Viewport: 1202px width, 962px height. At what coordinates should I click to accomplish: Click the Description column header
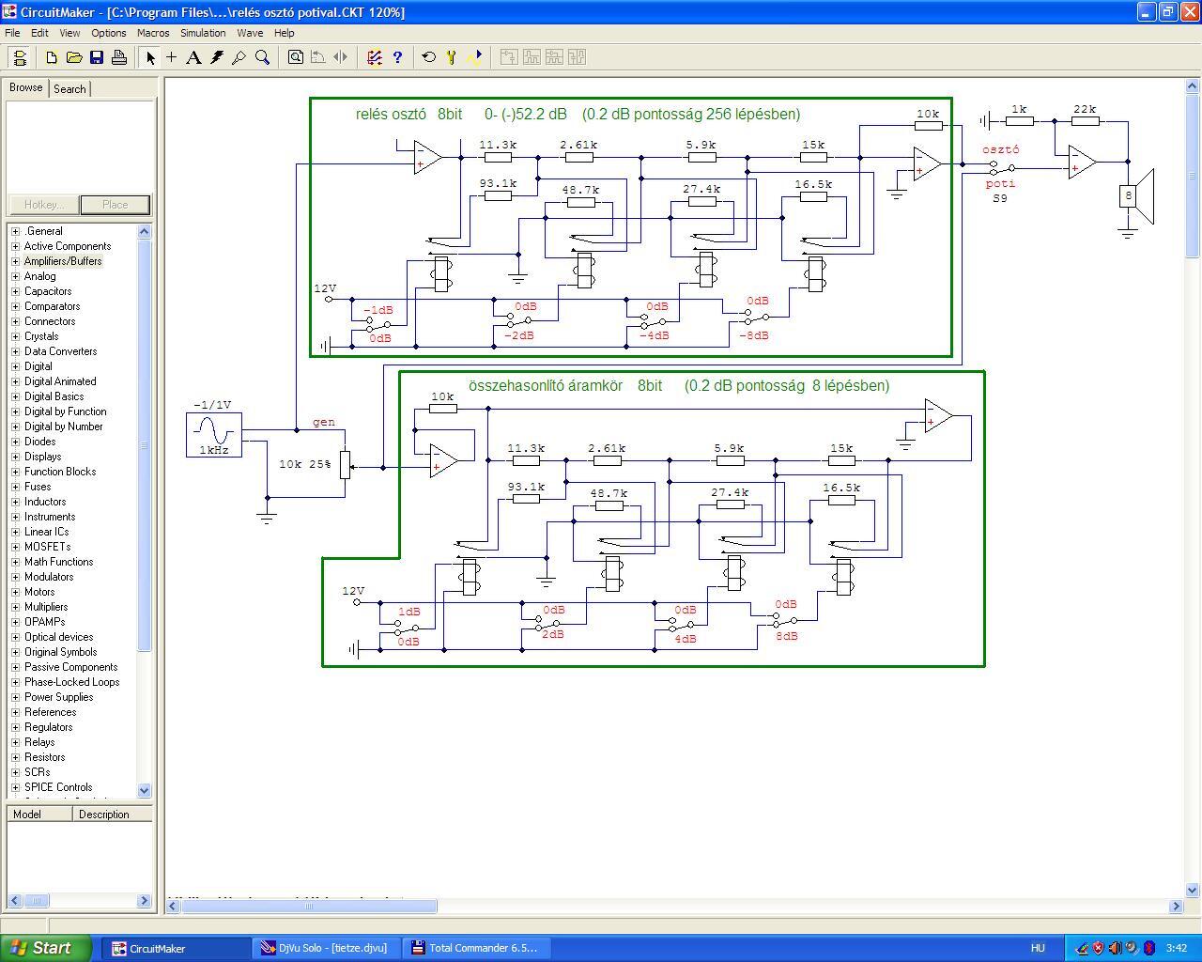coord(113,815)
